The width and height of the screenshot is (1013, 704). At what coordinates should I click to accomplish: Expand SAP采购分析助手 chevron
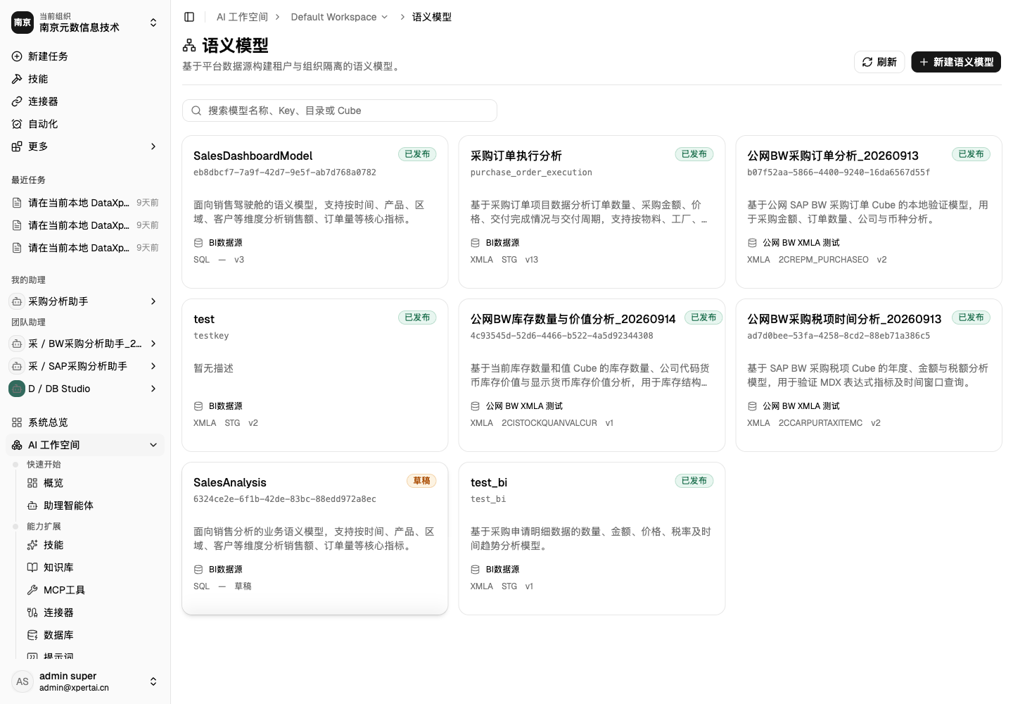click(153, 366)
